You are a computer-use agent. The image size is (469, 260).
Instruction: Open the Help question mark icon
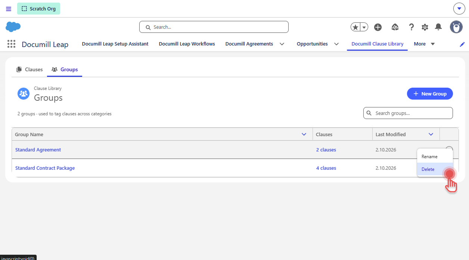[x=411, y=27]
